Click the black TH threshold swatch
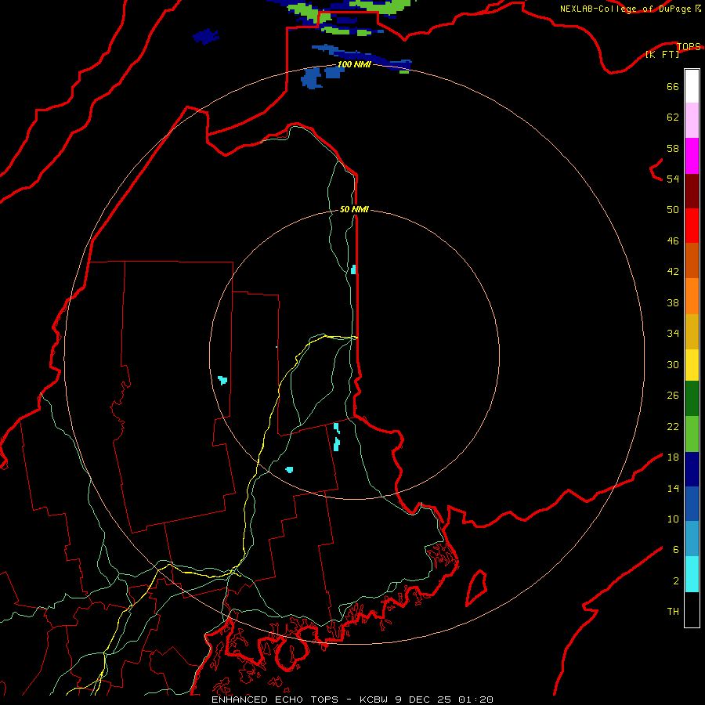Image resolution: width=705 pixels, height=705 pixels. click(692, 609)
